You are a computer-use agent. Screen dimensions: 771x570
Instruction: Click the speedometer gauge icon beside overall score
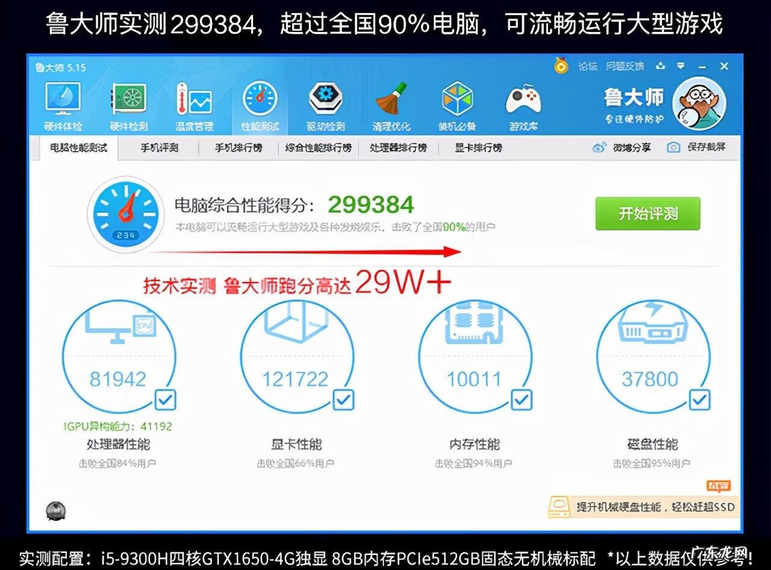tap(125, 215)
